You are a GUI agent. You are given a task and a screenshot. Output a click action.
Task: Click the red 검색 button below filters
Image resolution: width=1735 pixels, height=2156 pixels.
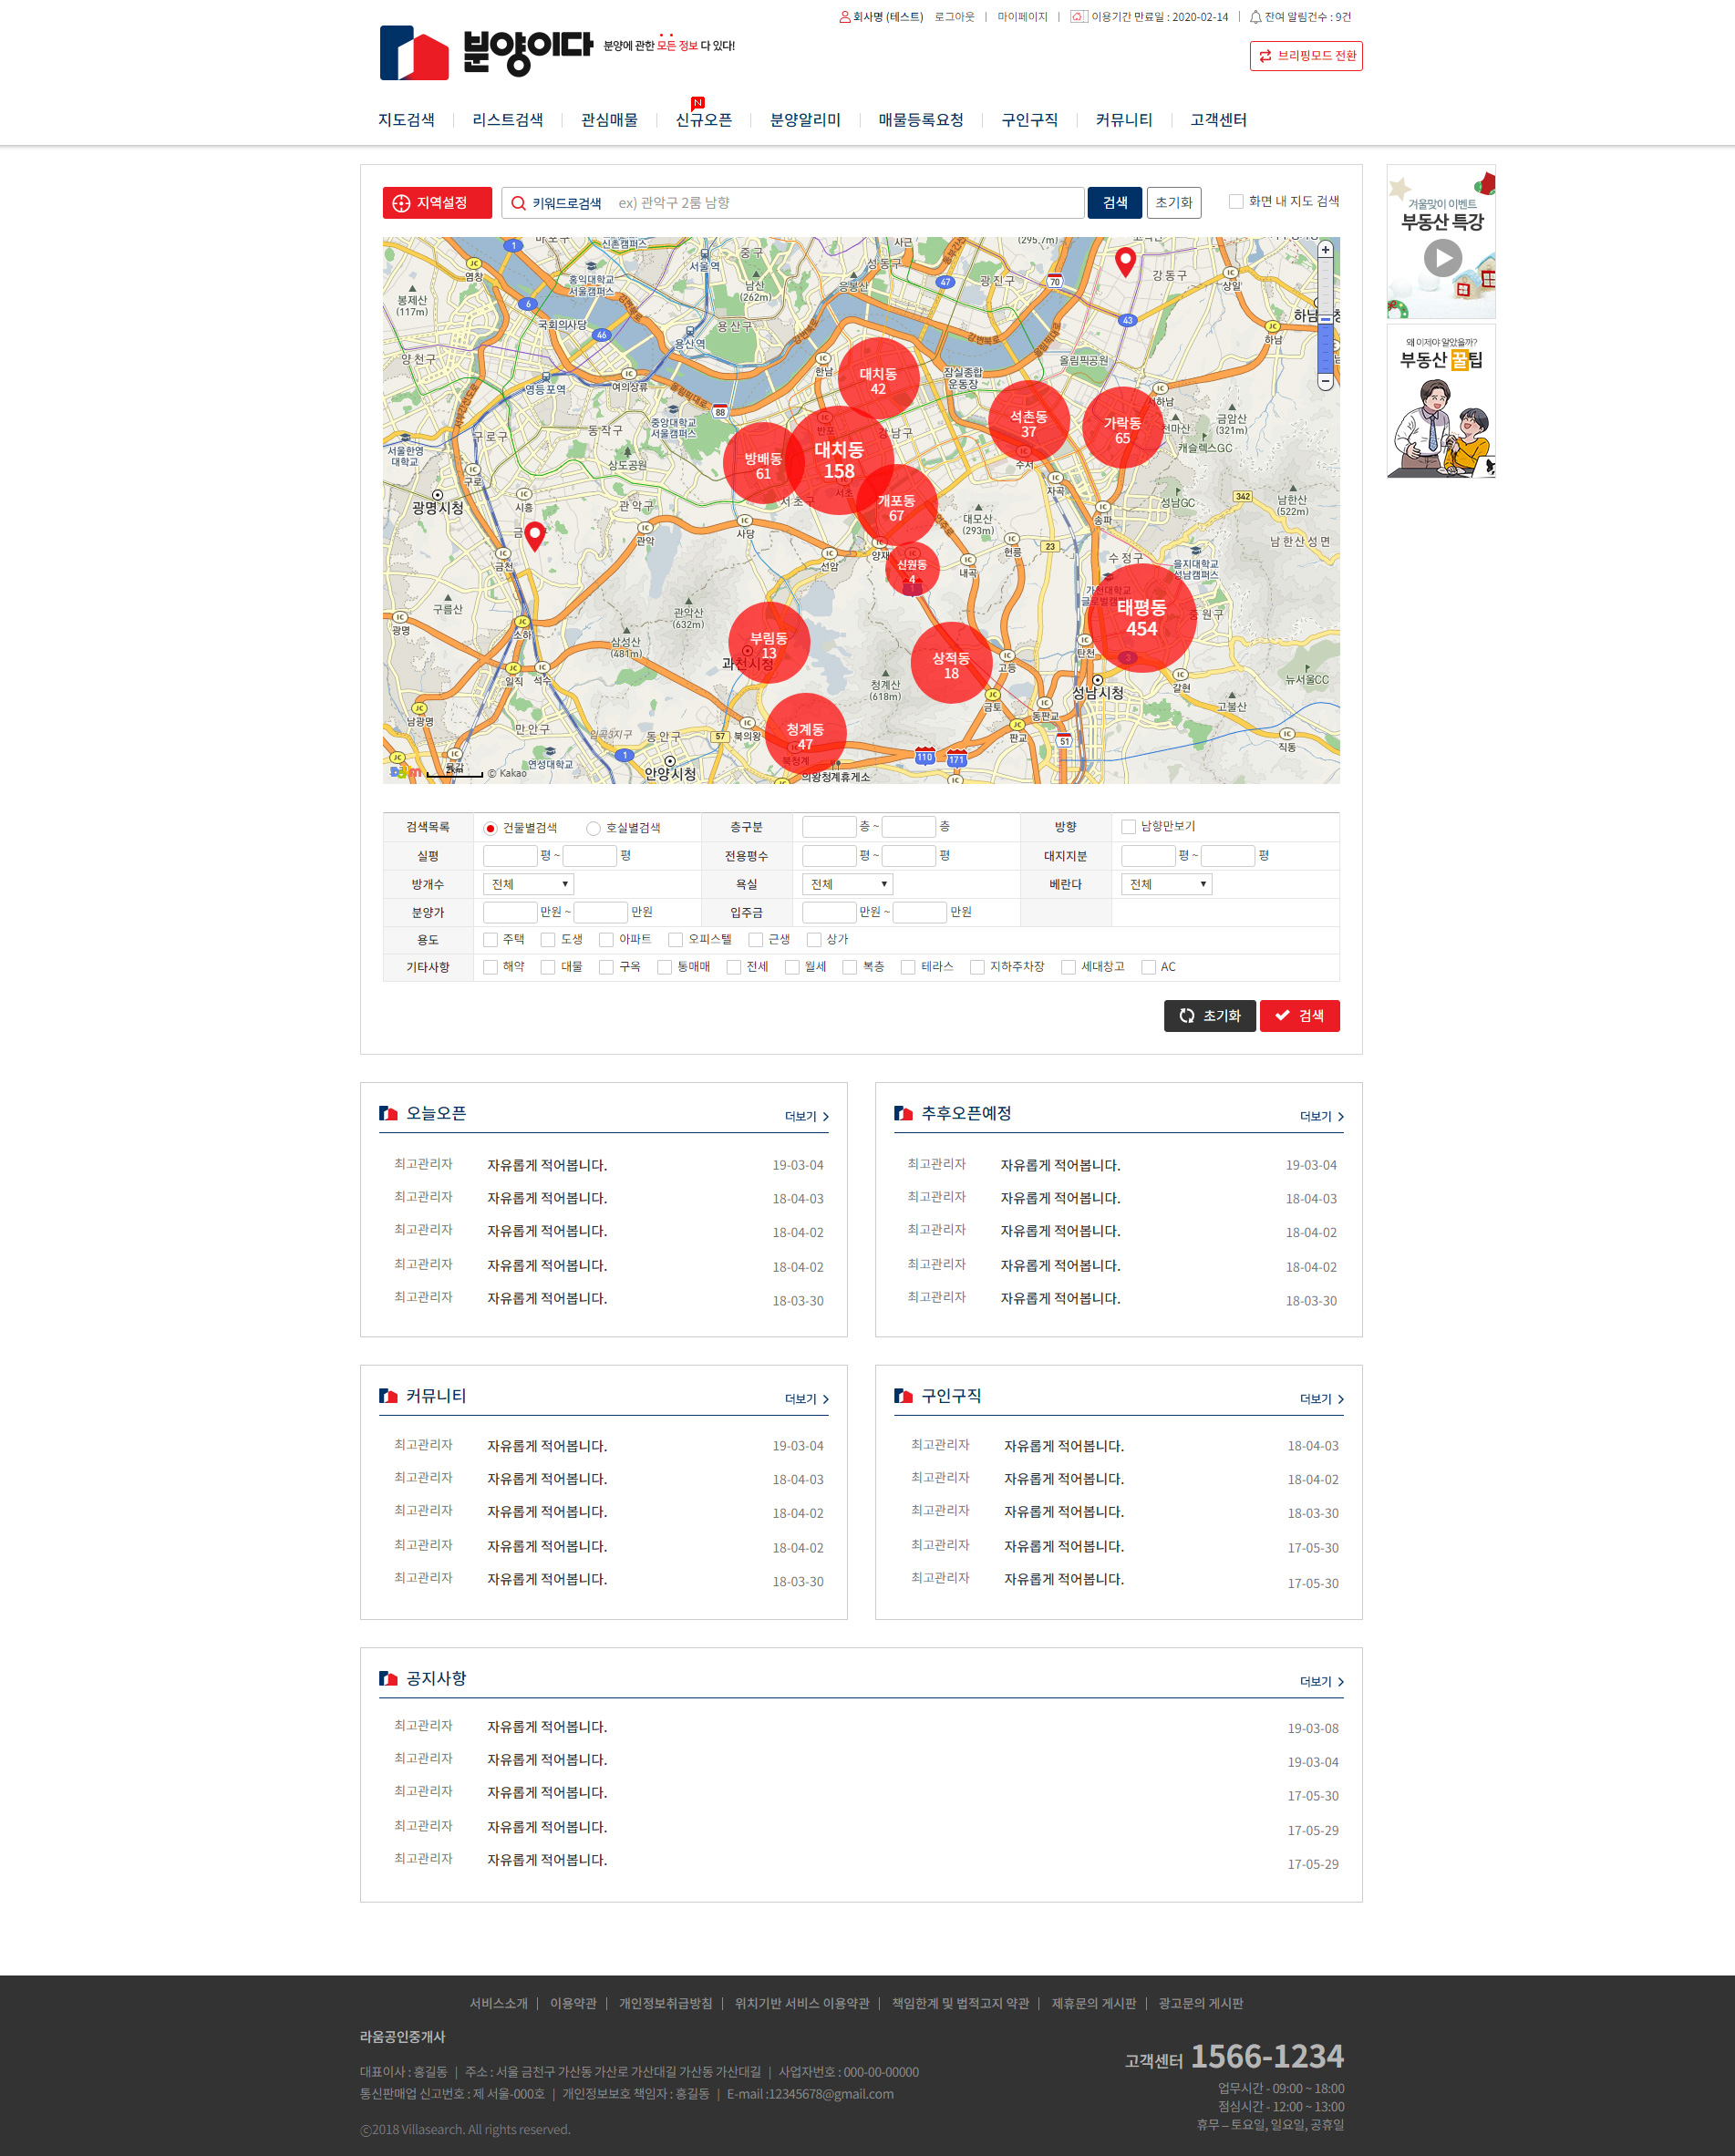click(1299, 1016)
